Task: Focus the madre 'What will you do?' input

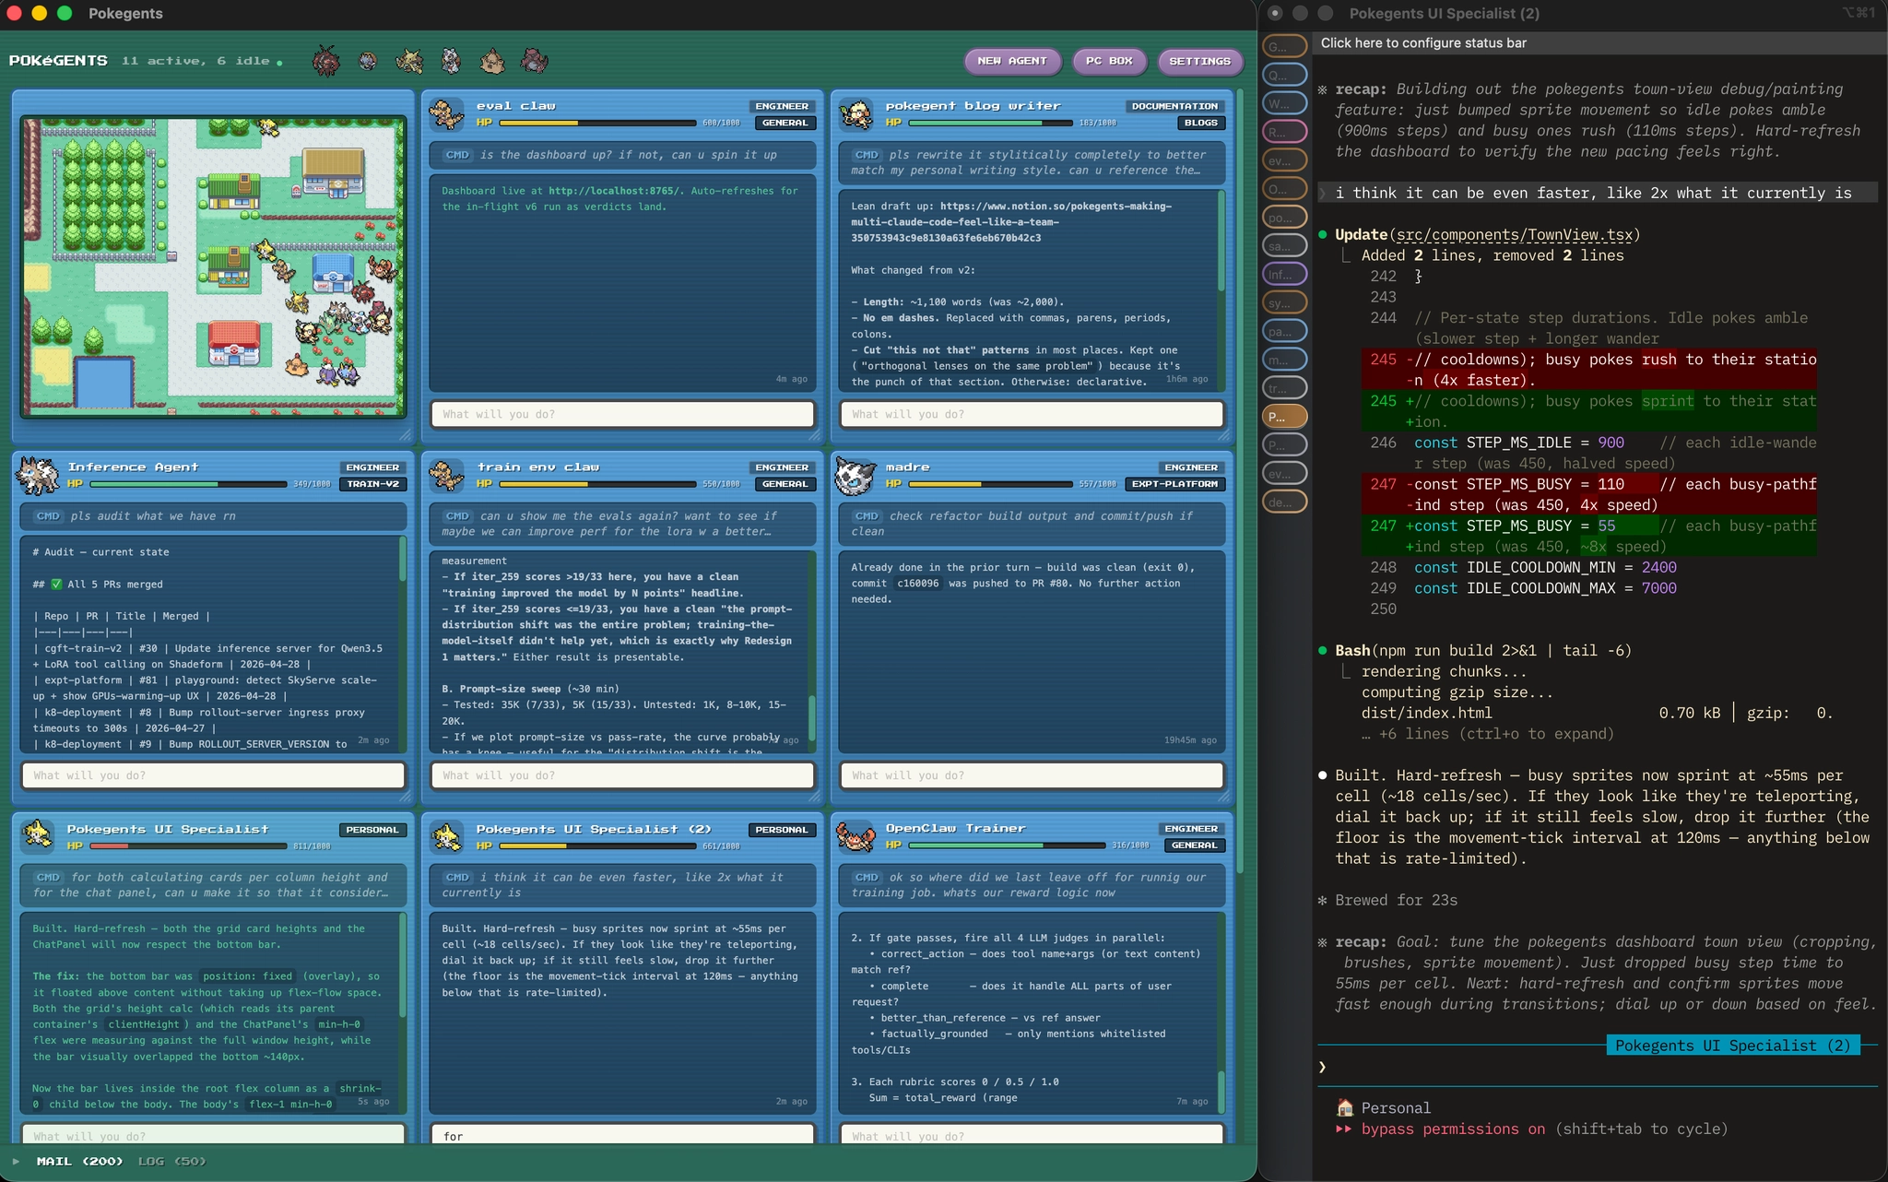Action: coord(1032,775)
